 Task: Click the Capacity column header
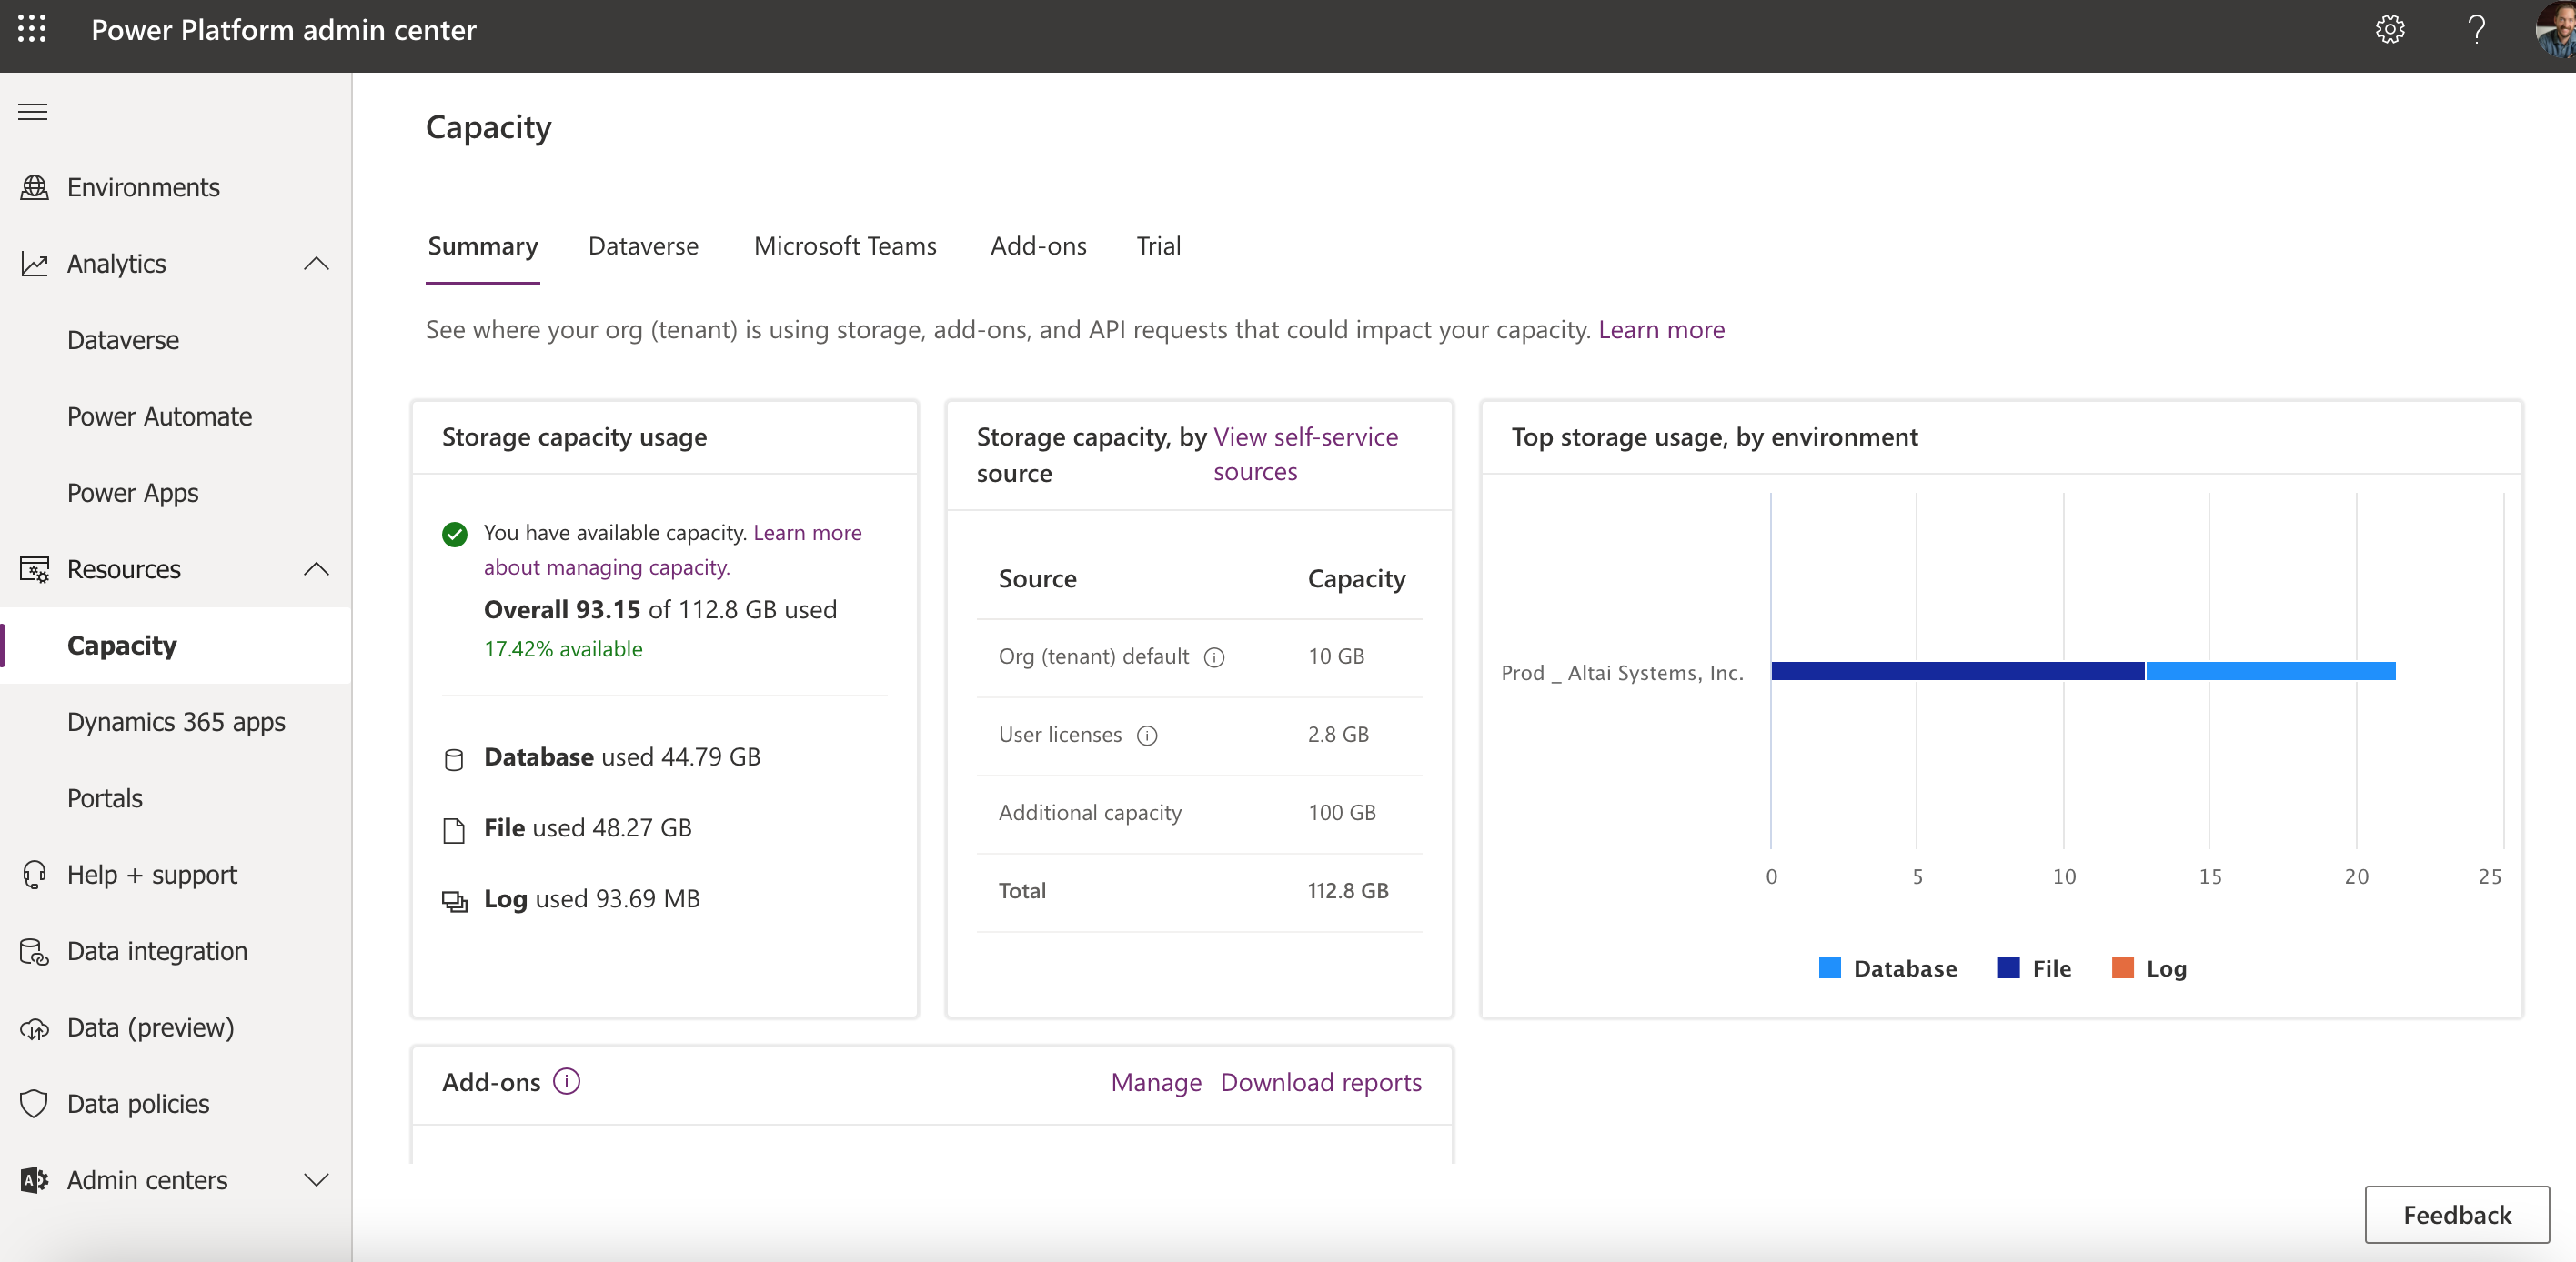tap(1356, 578)
